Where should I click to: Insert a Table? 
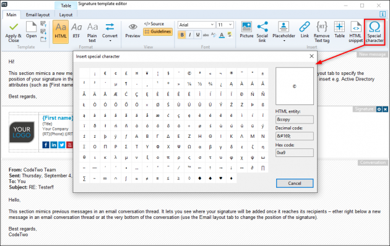tap(339, 30)
